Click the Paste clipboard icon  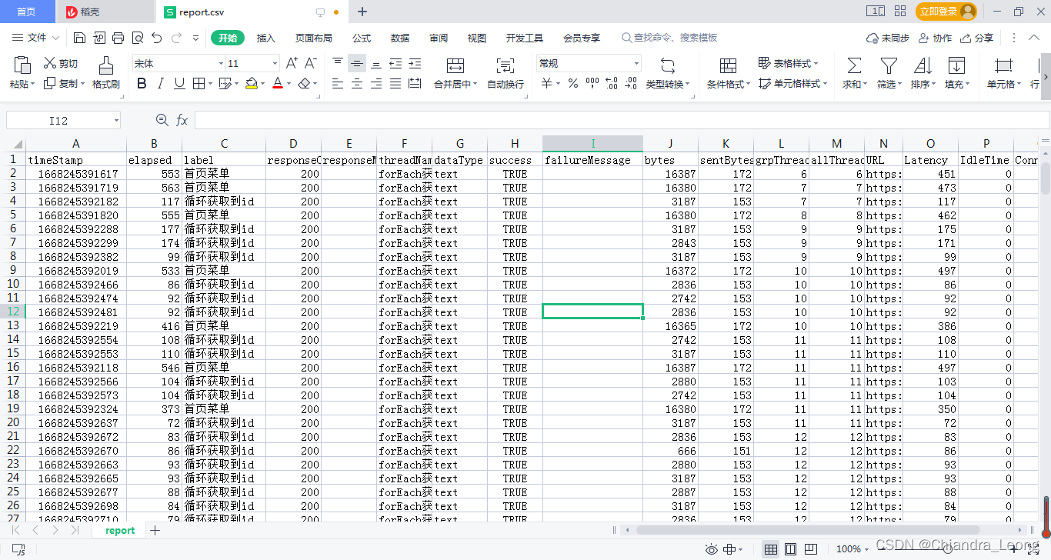coord(22,65)
